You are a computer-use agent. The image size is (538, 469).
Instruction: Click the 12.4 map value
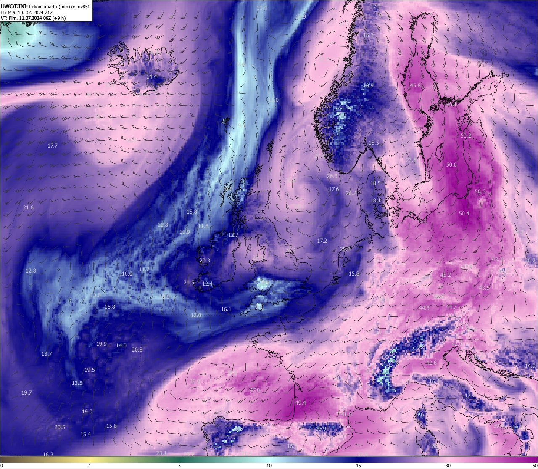tap(207, 284)
